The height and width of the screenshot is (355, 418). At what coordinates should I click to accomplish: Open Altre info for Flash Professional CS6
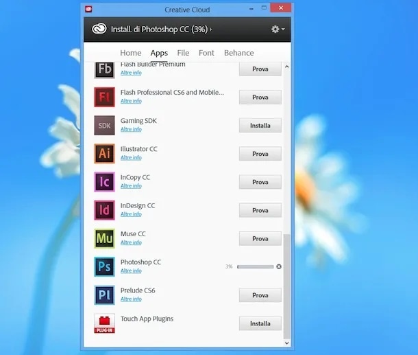coord(131,101)
